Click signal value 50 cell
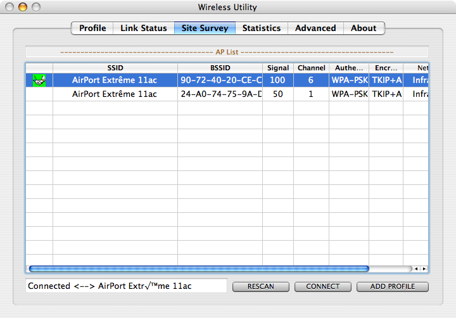456x318 pixels. (x=278, y=94)
